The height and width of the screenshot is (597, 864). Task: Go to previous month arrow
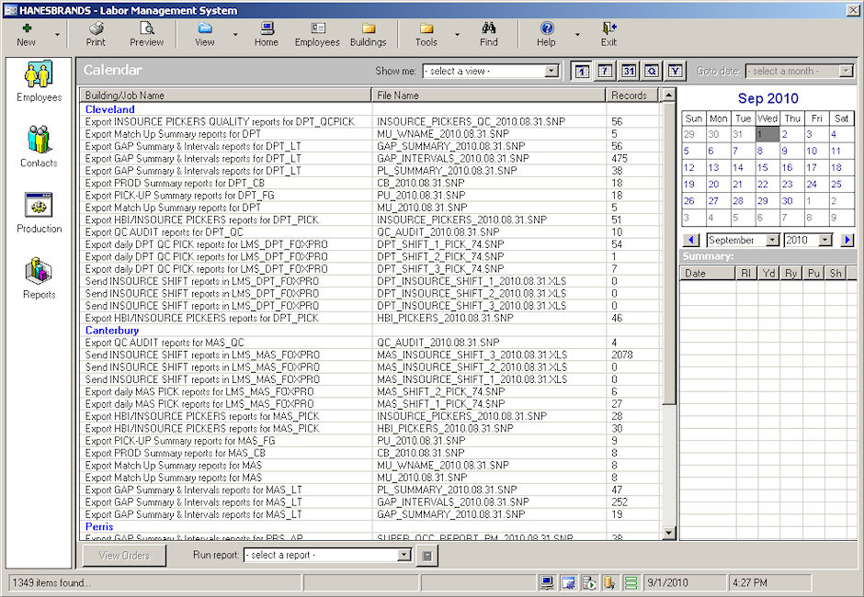click(x=691, y=240)
